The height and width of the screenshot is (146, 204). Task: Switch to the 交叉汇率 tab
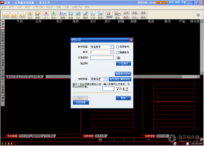pyautogui.click(x=24, y=77)
